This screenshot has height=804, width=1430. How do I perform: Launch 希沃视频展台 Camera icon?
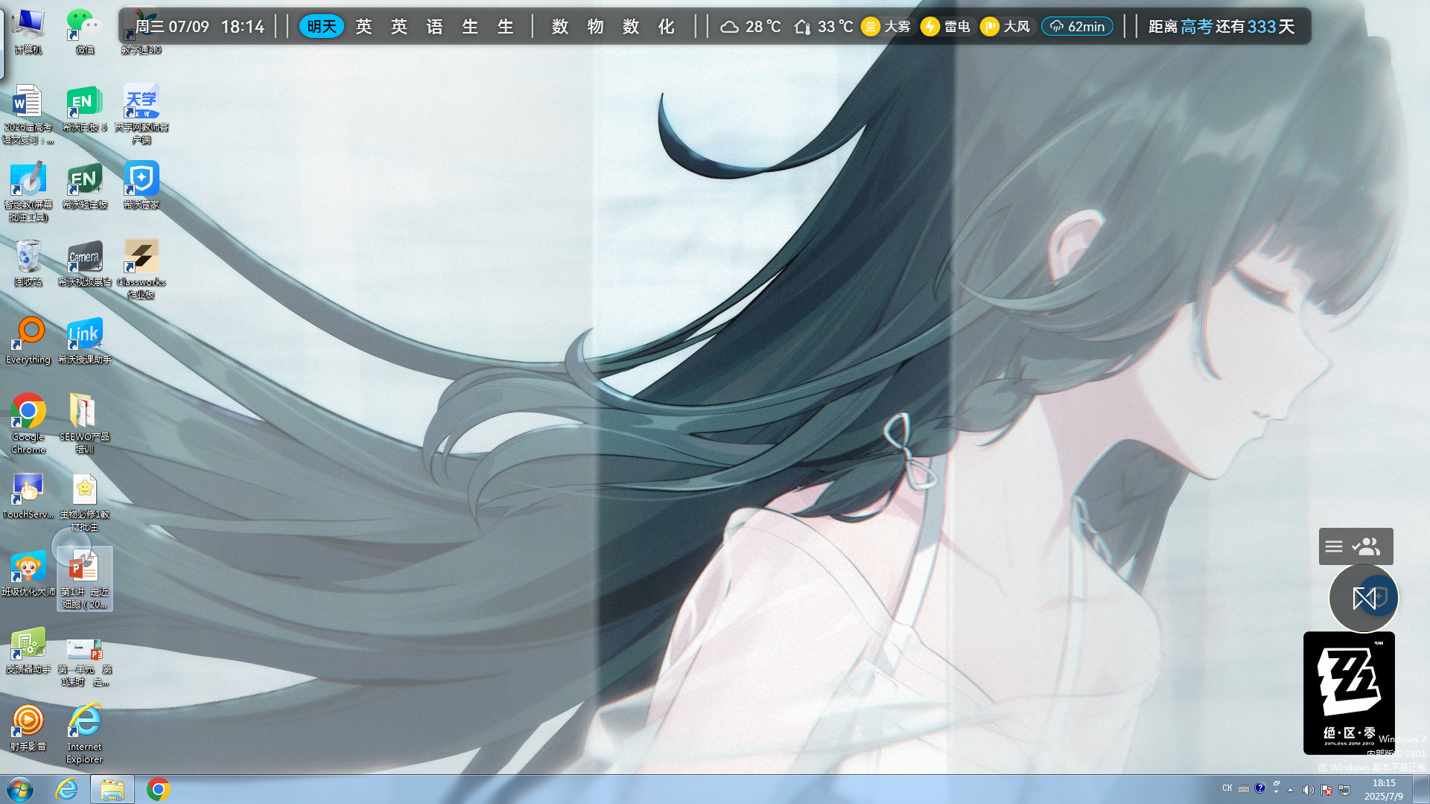(x=85, y=264)
